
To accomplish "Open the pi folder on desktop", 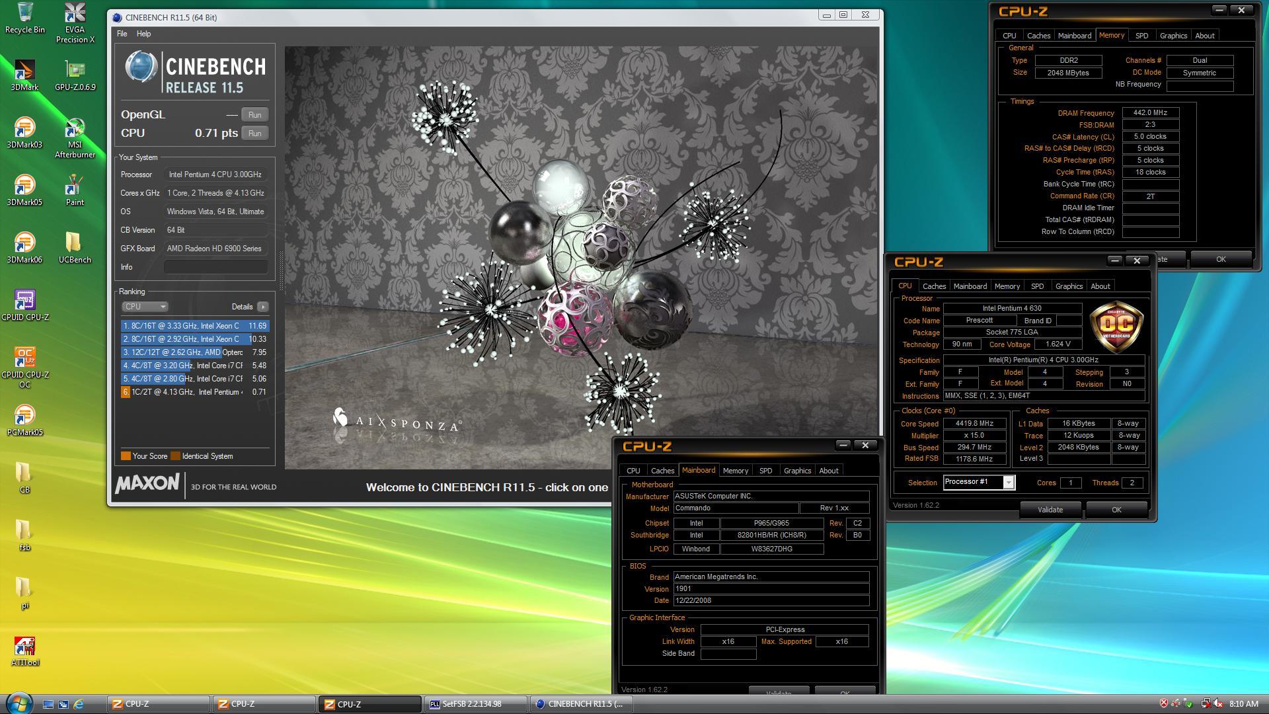I will click(24, 593).
